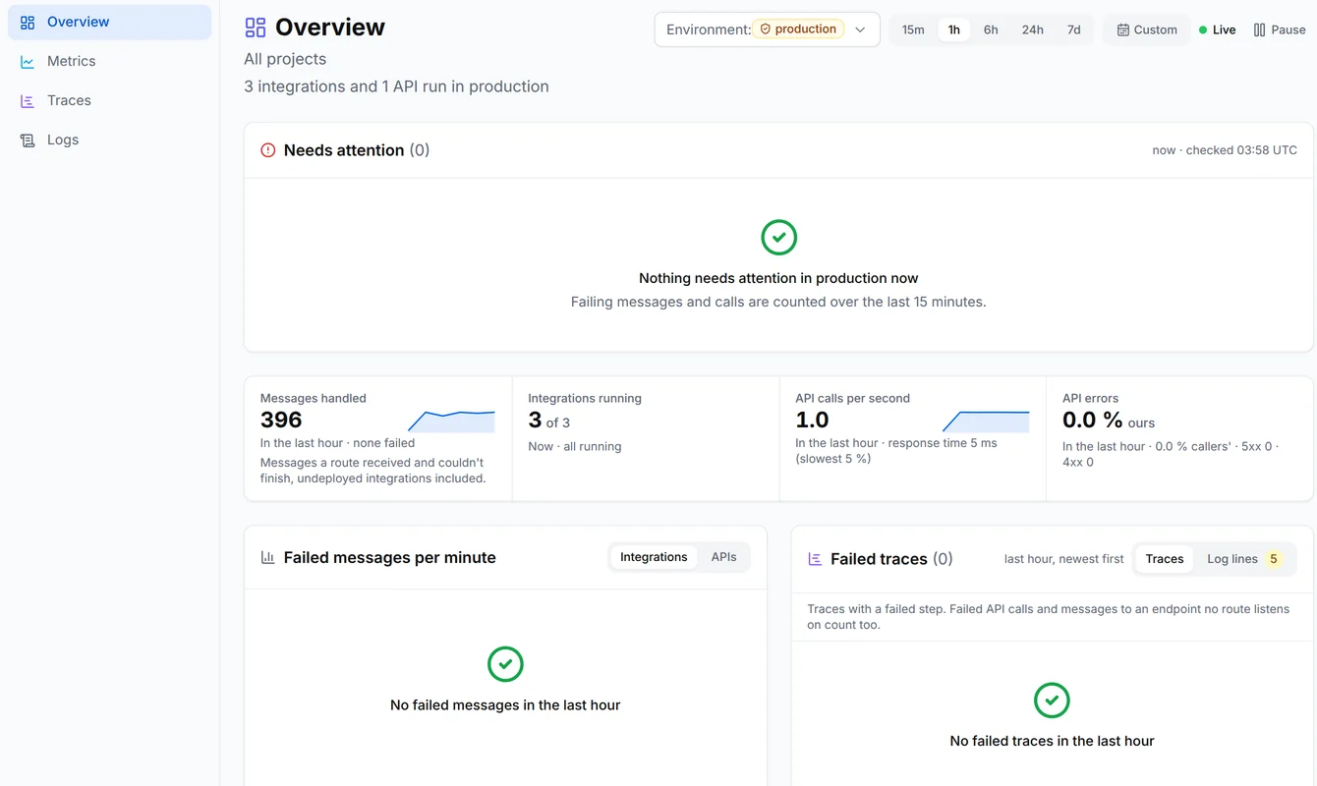Click the Integrations running card
1317x786 pixels.
646,438
